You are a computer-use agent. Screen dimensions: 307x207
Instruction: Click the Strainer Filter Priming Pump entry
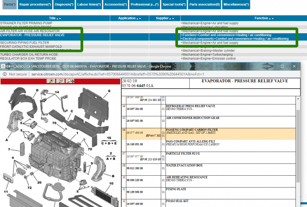(26, 23)
